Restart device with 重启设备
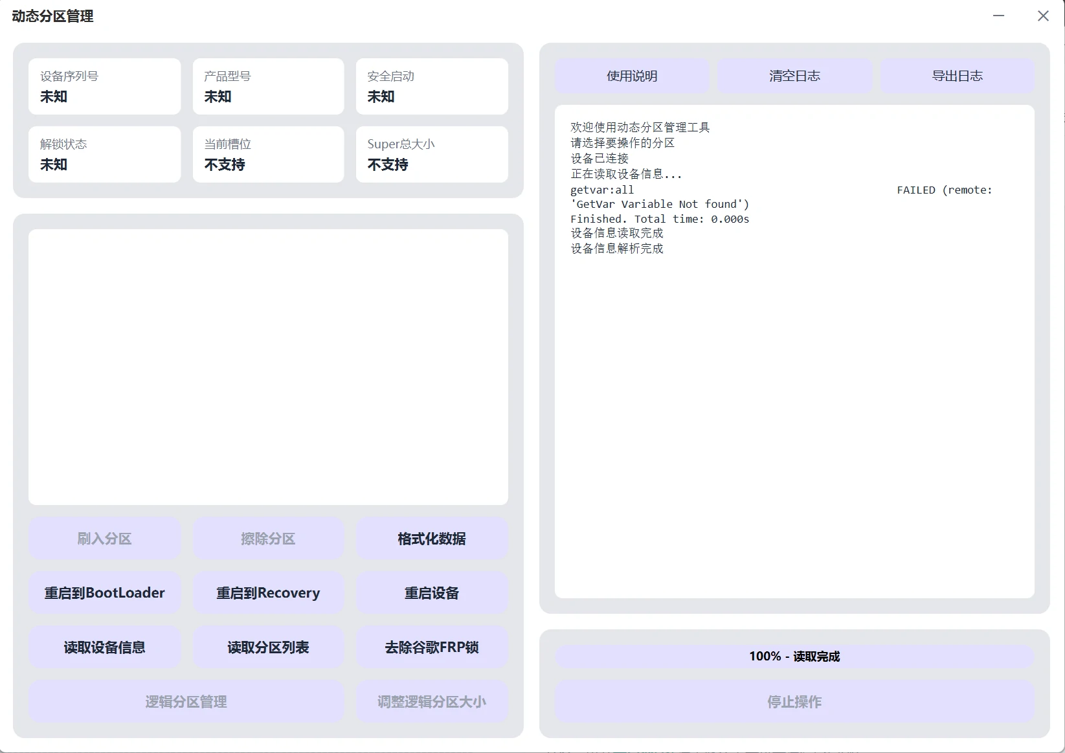The height and width of the screenshot is (753, 1065). click(432, 593)
